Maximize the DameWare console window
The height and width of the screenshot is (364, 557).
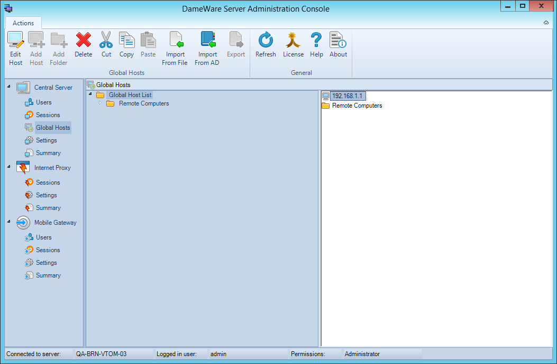pos(522,6)
